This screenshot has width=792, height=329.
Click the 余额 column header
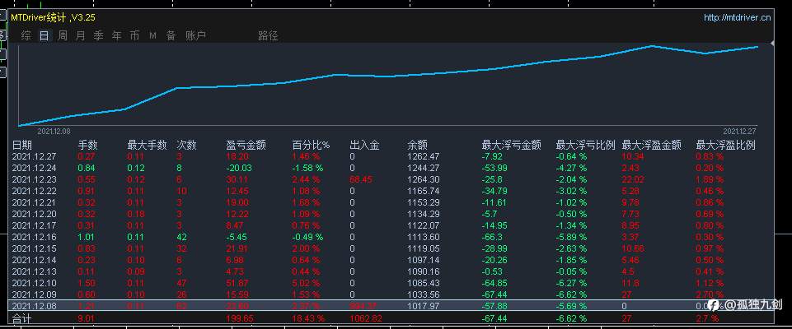click(x=417, y=145)
